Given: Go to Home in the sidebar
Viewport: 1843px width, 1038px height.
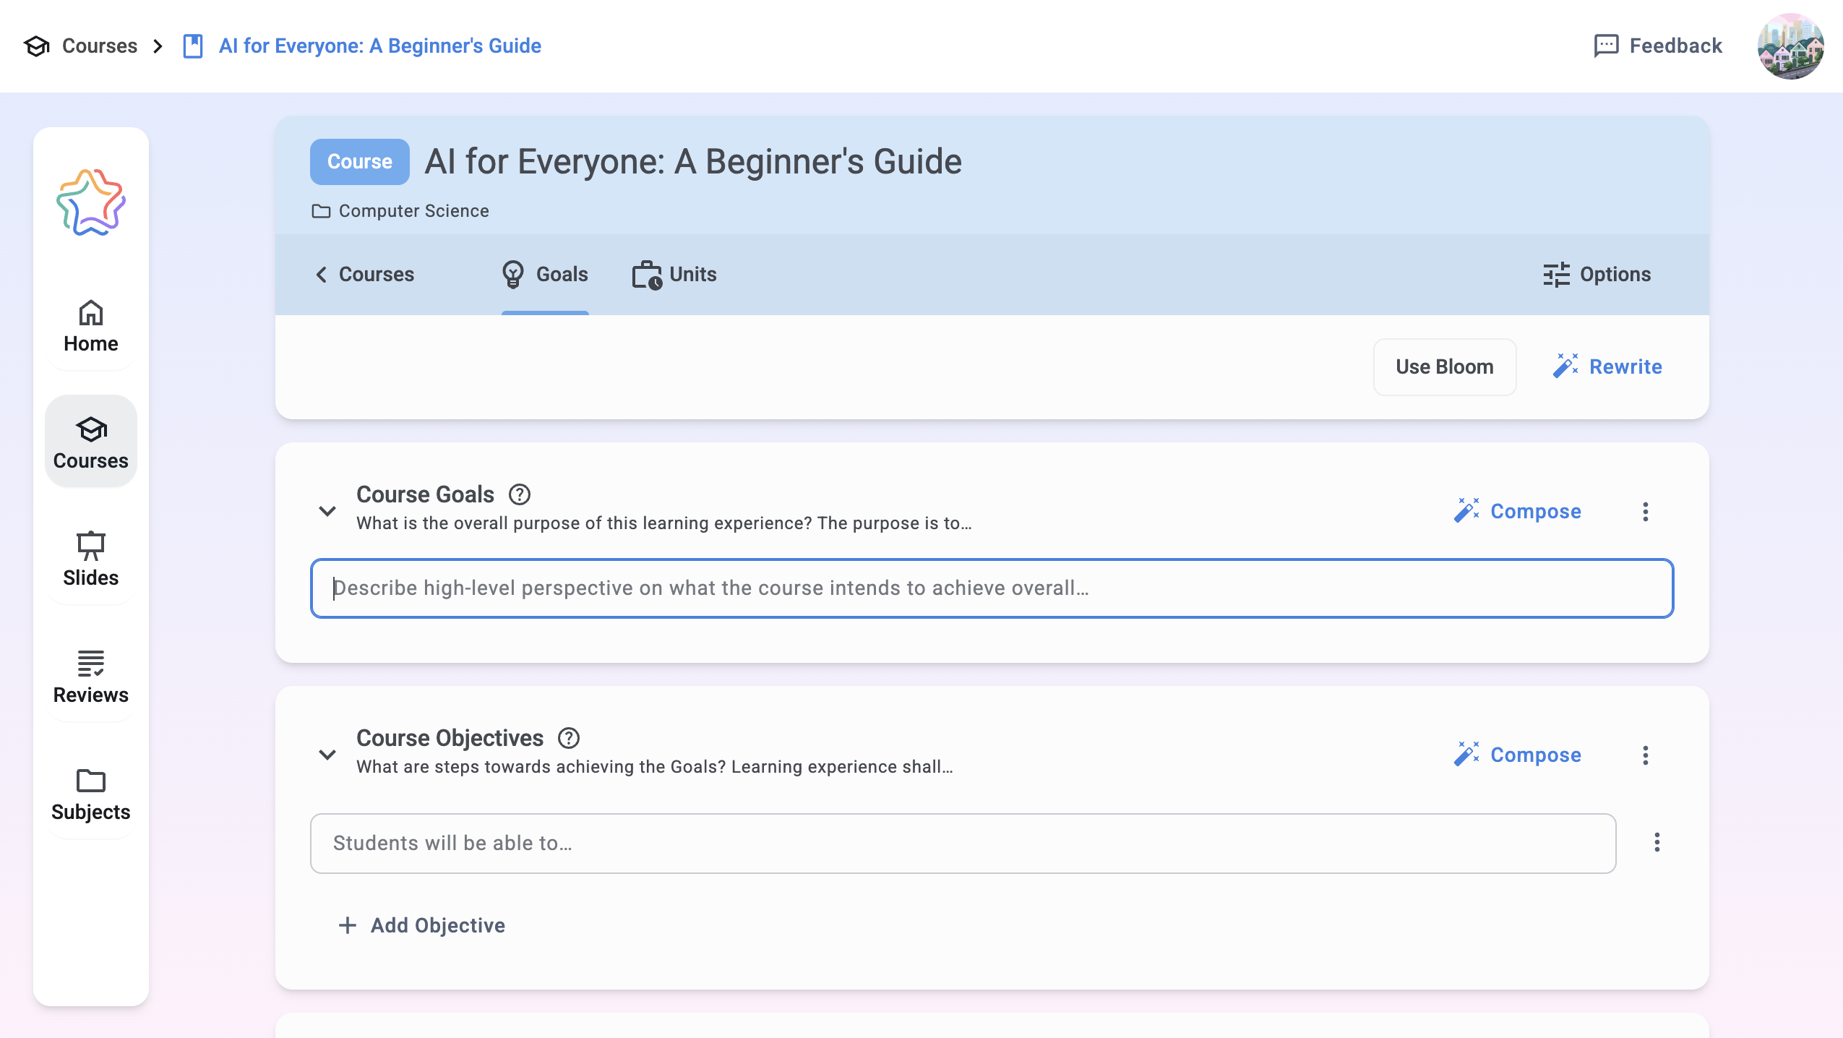Looking at the screenshot, I should tap(91, 327).
